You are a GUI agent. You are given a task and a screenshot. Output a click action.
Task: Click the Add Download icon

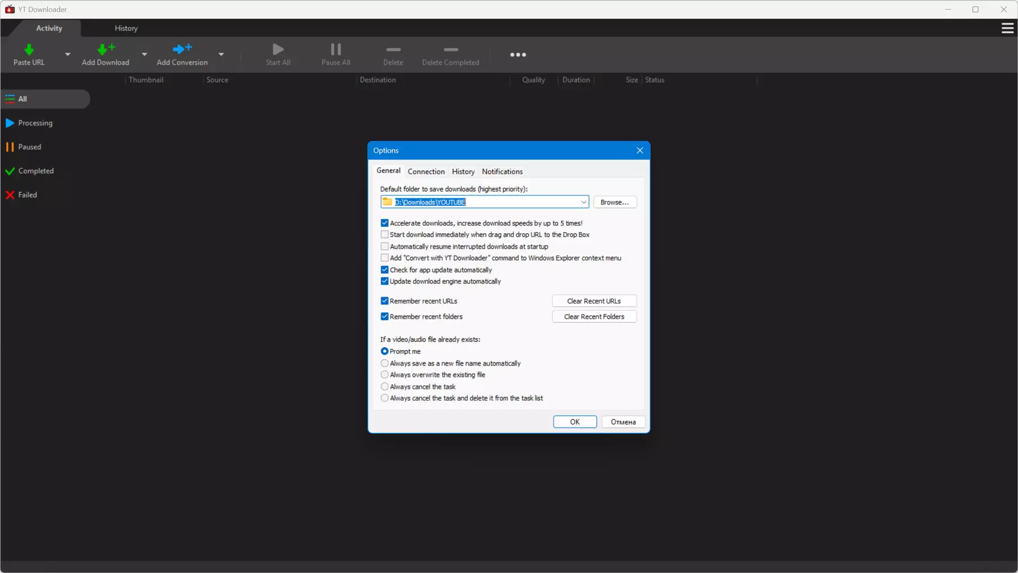pyautogui.click(x=105, y=50)
